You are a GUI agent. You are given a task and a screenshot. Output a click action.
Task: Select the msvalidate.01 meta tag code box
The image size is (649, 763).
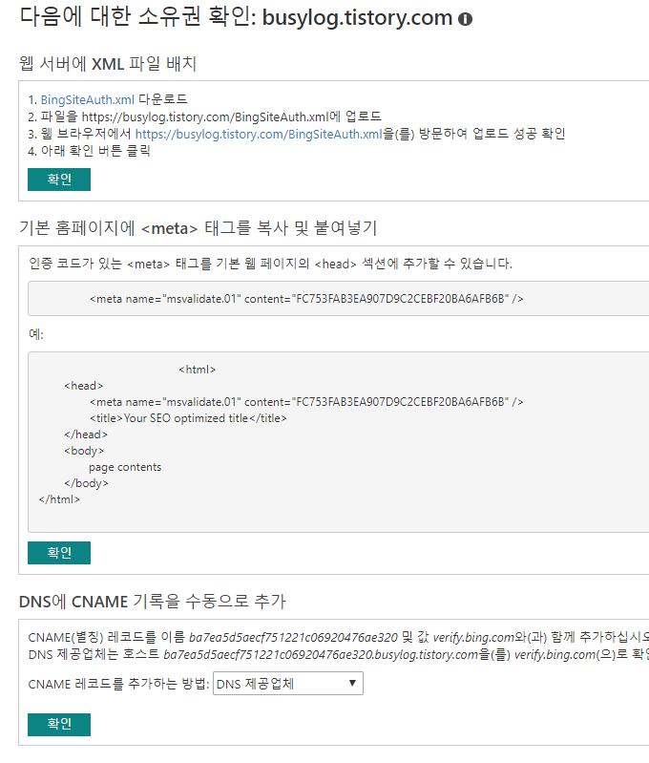(x=338, y=298)
